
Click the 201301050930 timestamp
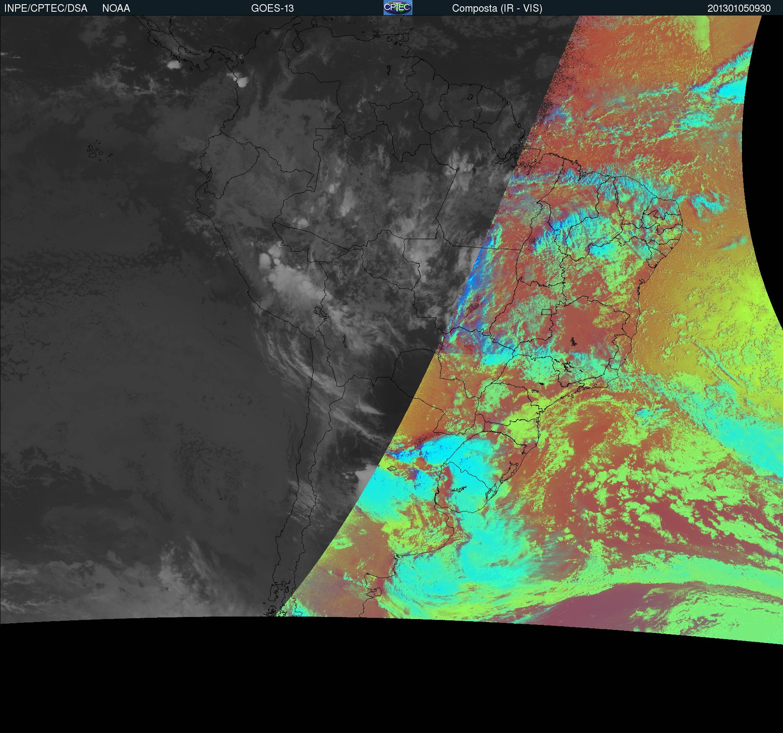(739, 8)
